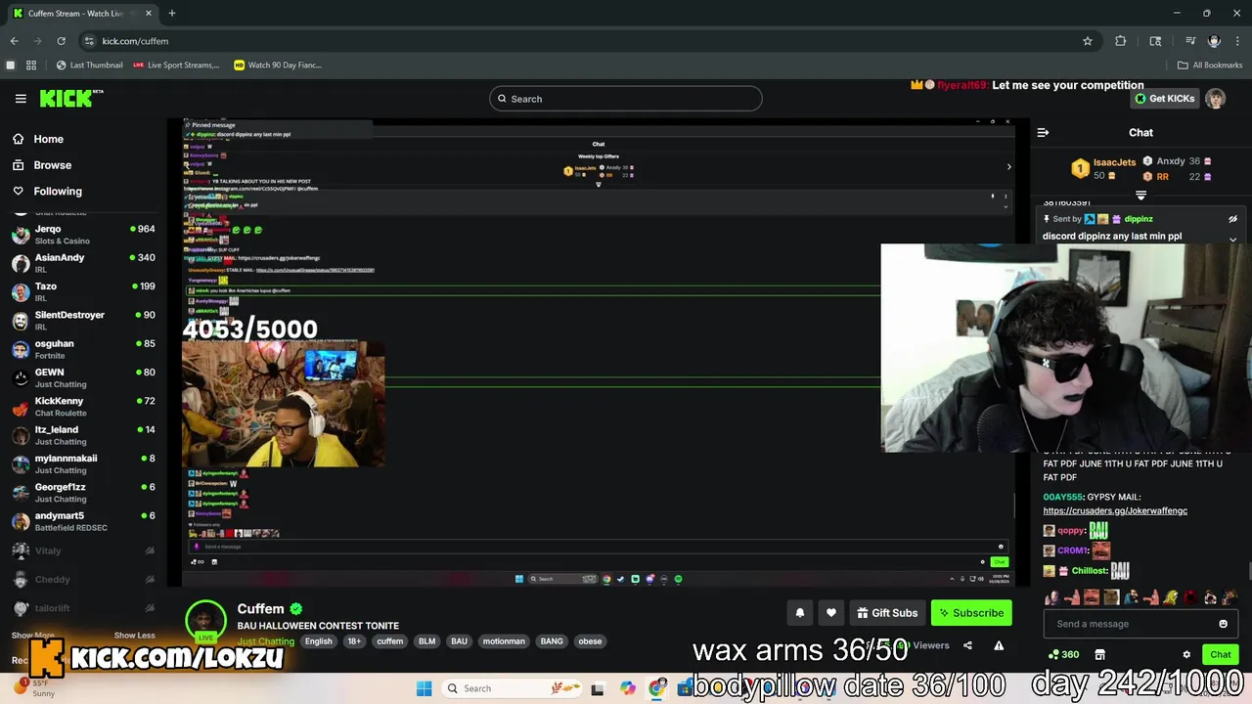The image size is (1252, 704).
Task: Open KickKenny's channel in the sidebar
Action: tap(82, 406)
